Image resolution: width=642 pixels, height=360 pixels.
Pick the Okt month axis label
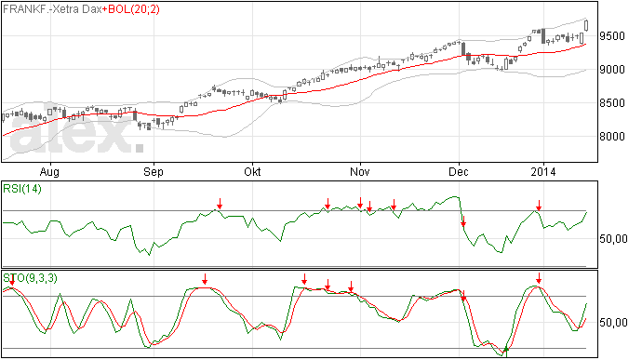(252, 172)
